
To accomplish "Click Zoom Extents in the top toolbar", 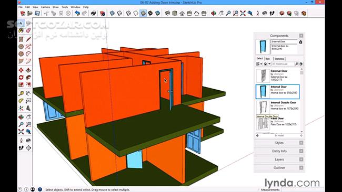I will click(x=243, y=14).
